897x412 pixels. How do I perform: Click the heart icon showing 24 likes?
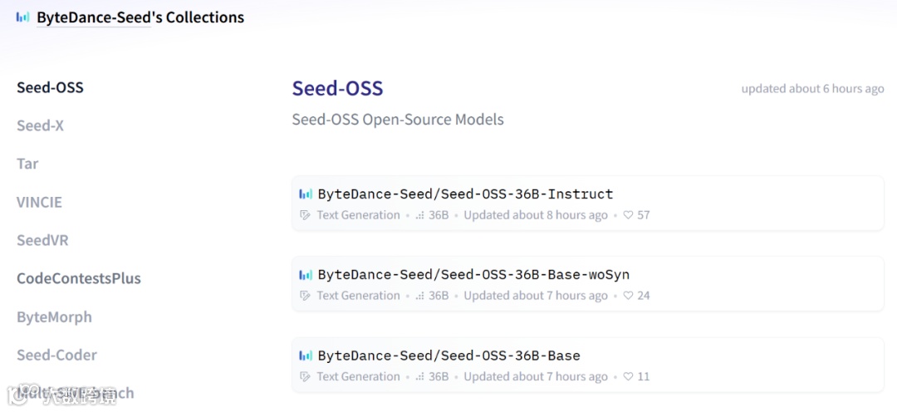628,296
